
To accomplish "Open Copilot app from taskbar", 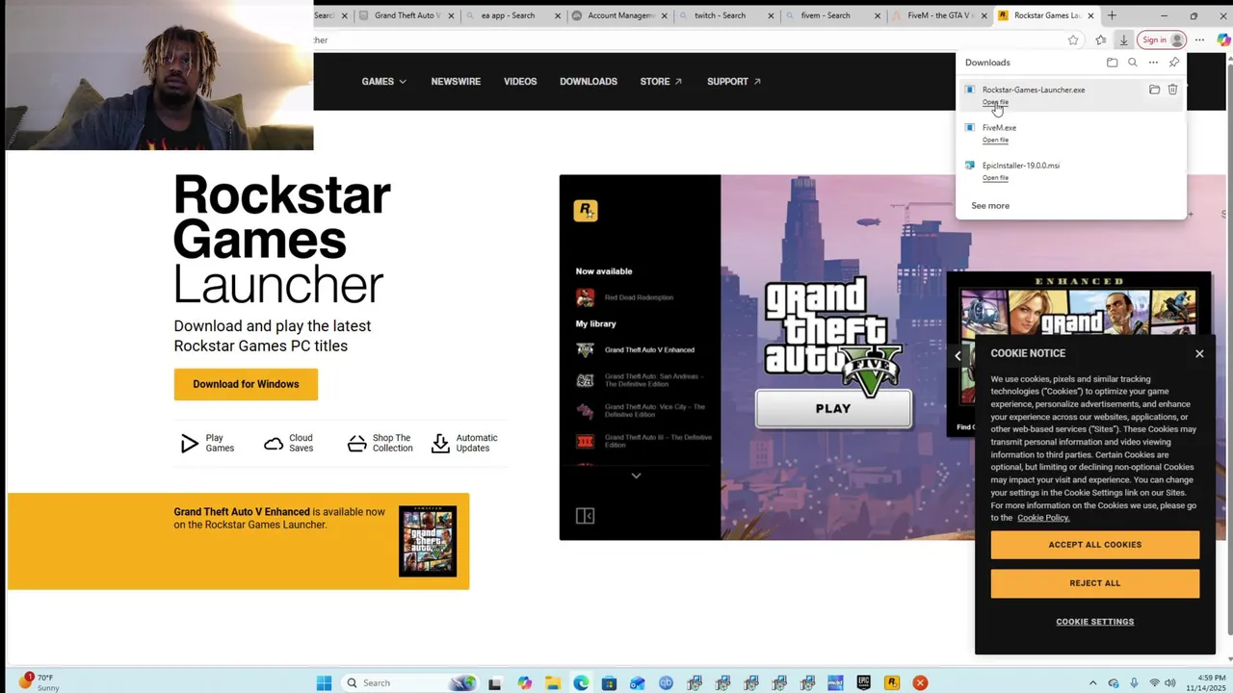I will (x=524, y=683).
